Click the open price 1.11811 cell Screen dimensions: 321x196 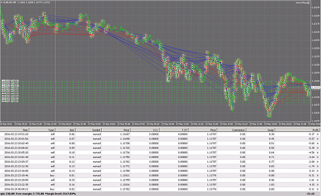click(125, 175)
